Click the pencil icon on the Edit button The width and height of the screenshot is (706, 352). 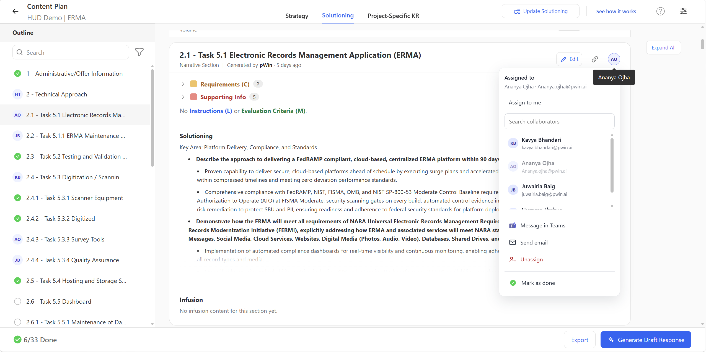(563, 59)
